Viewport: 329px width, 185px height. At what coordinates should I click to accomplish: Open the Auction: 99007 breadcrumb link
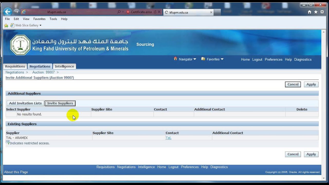(43, 72)
